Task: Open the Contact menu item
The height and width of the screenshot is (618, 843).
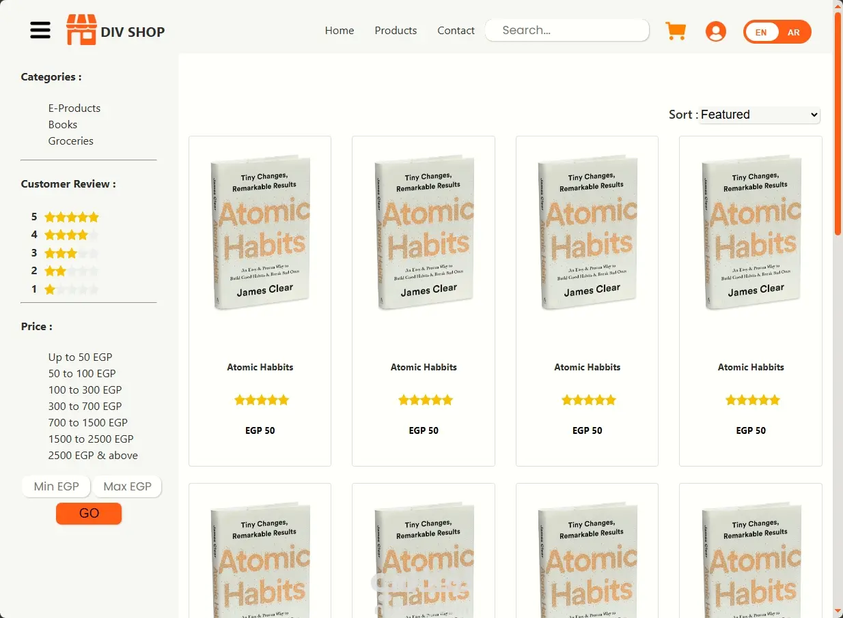Action: point(456,31)
